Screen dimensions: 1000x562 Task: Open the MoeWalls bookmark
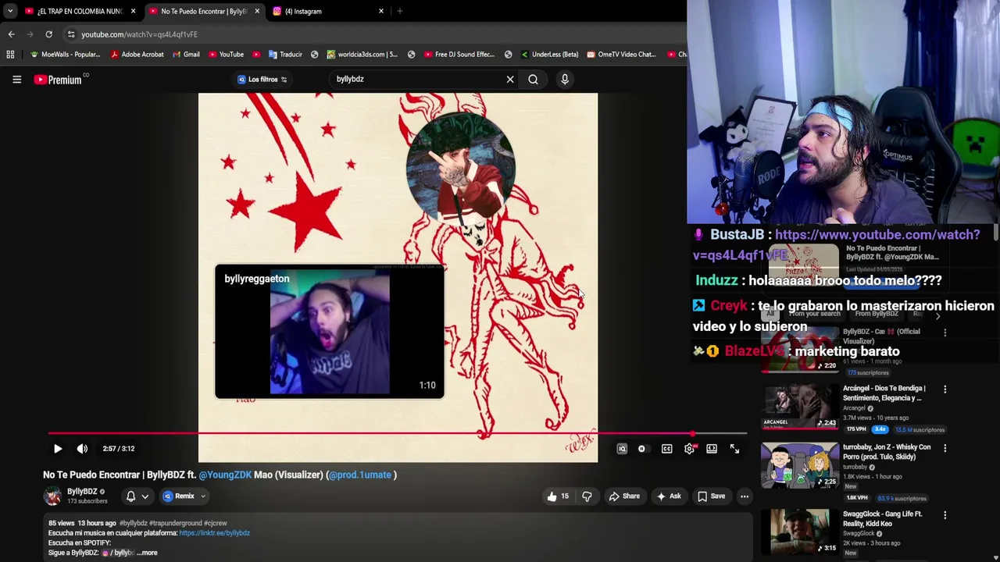pos(65,55)
